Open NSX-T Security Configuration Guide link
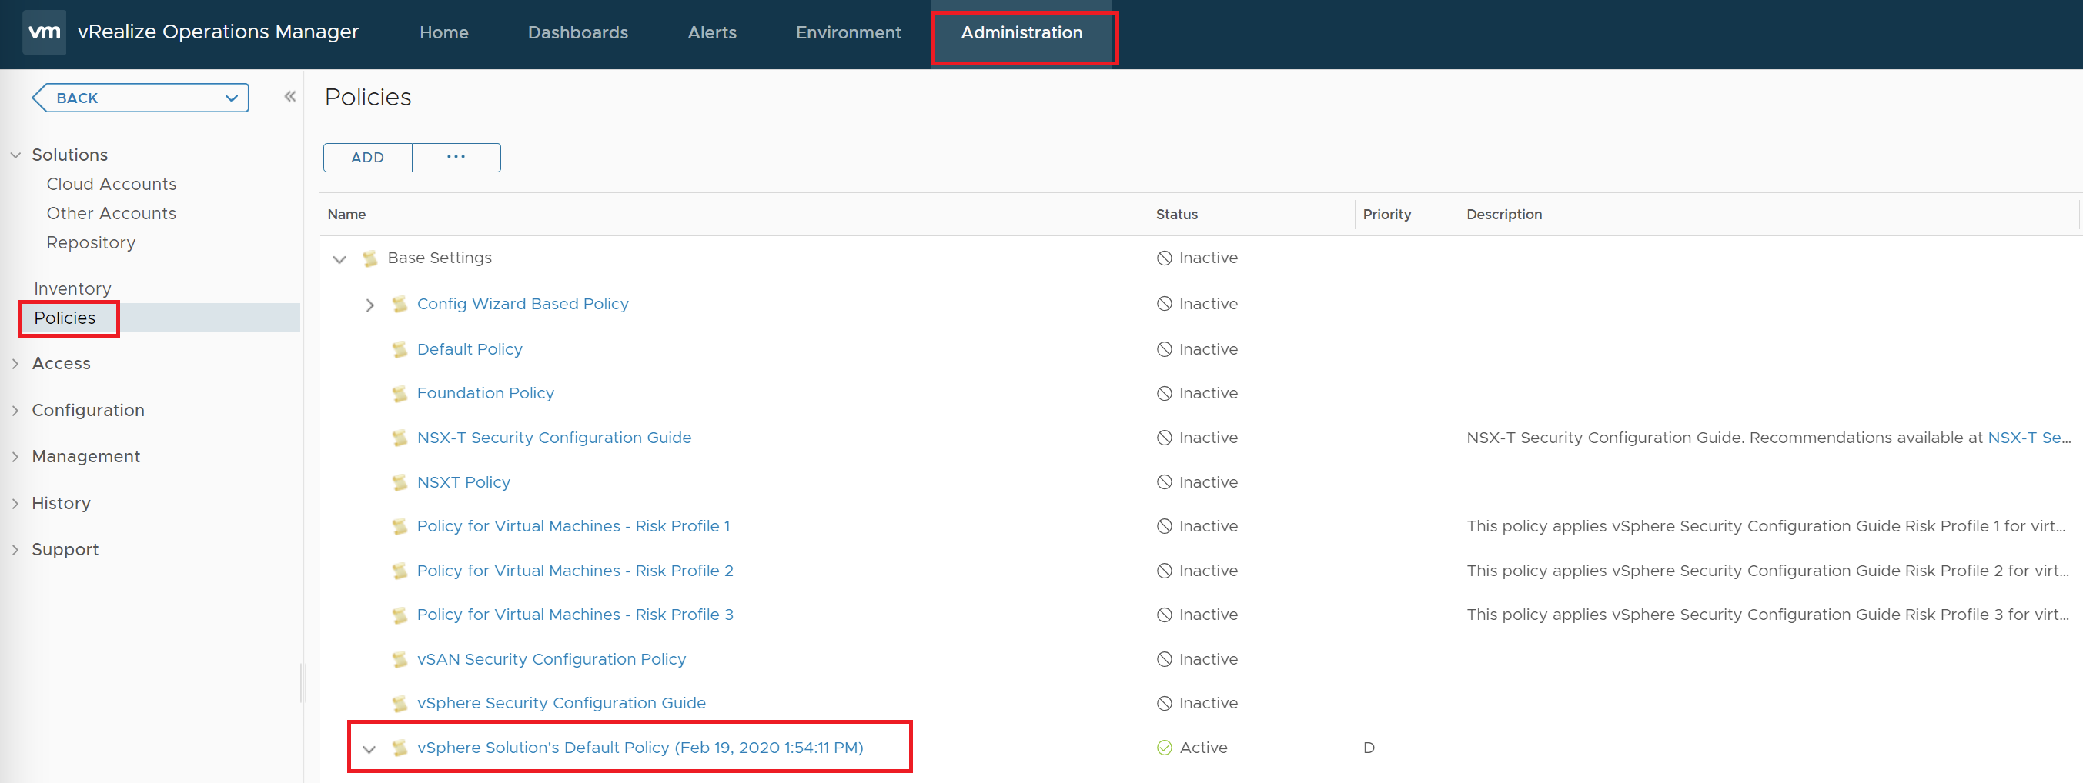This screenshot has height=783, width=2083. click(554, 437)
